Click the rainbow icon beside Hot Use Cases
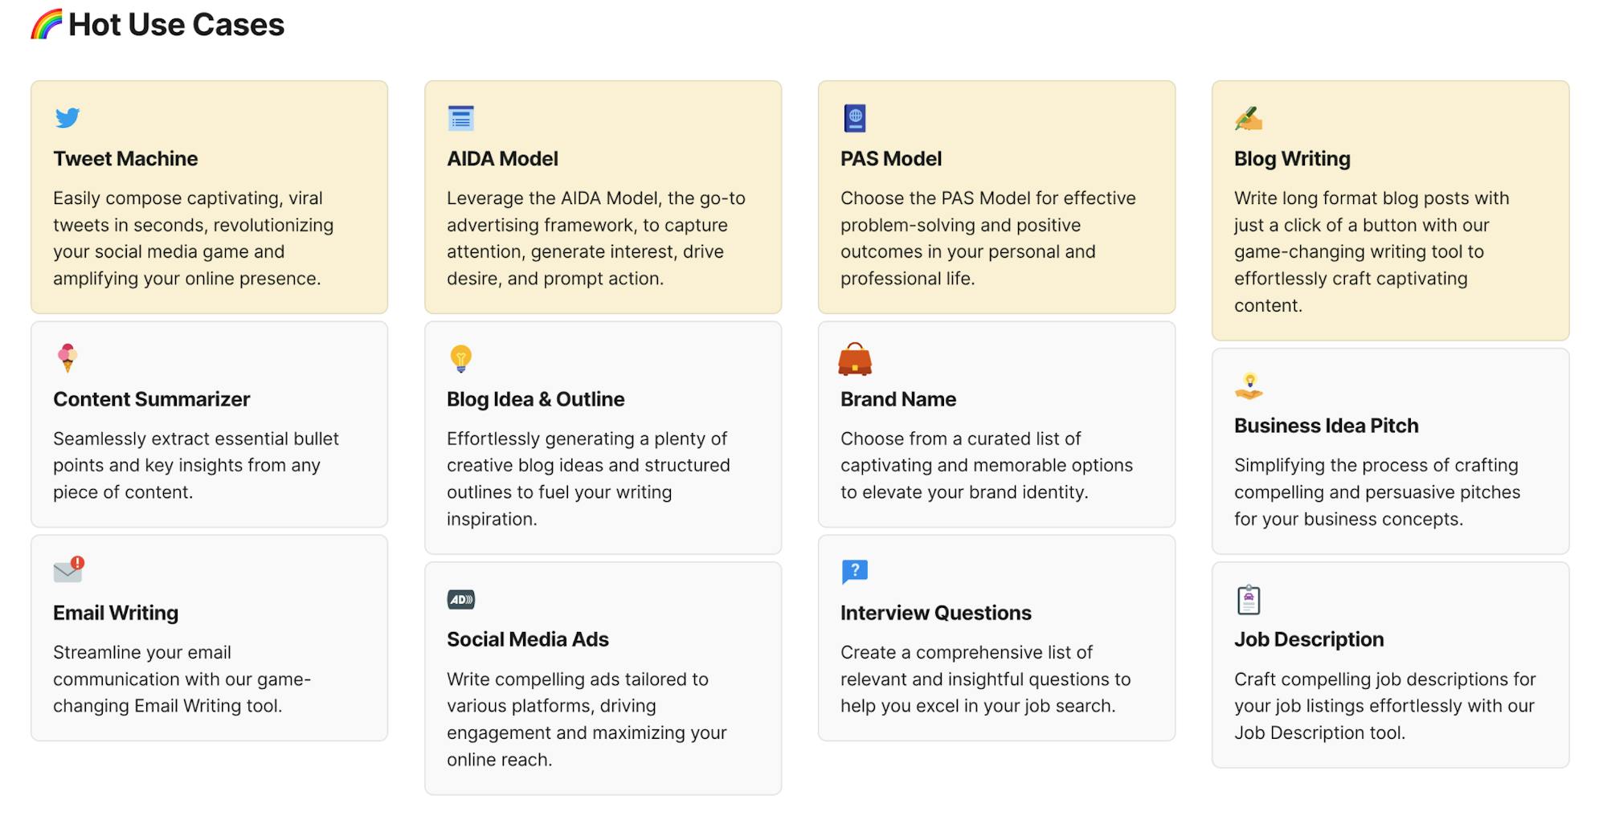 pyautogui.click(x=46, y=24)
